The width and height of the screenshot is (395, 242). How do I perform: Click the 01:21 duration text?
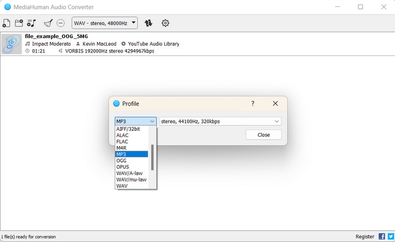coord(38,51)
